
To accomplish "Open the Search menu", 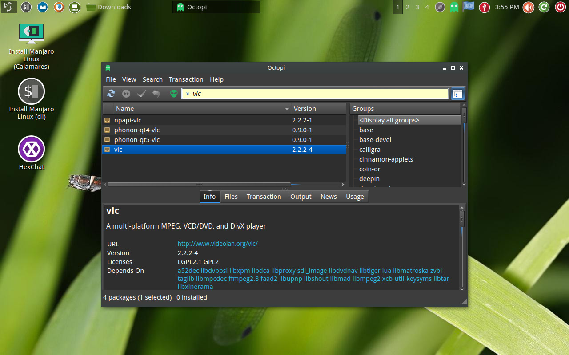I will point(152,79).
